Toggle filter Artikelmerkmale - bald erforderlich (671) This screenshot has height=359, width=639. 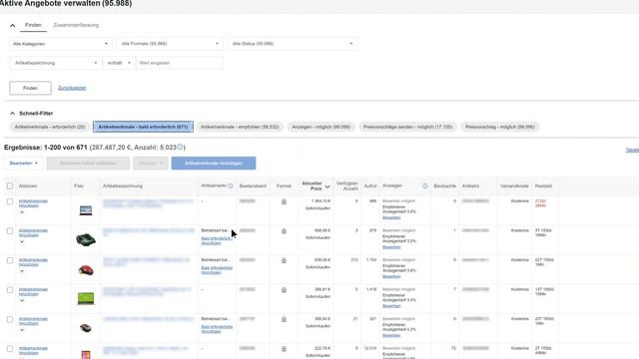[x=143, y=127]
